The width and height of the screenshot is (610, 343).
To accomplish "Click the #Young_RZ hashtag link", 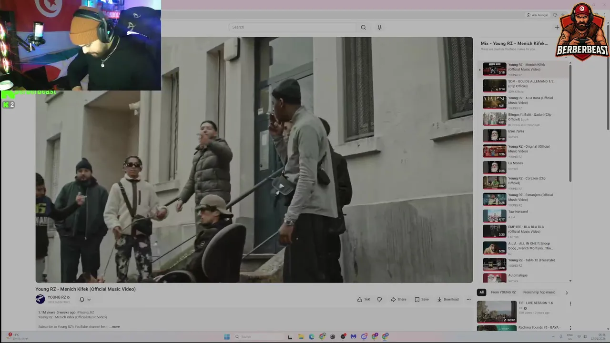I will coord(86,313).
